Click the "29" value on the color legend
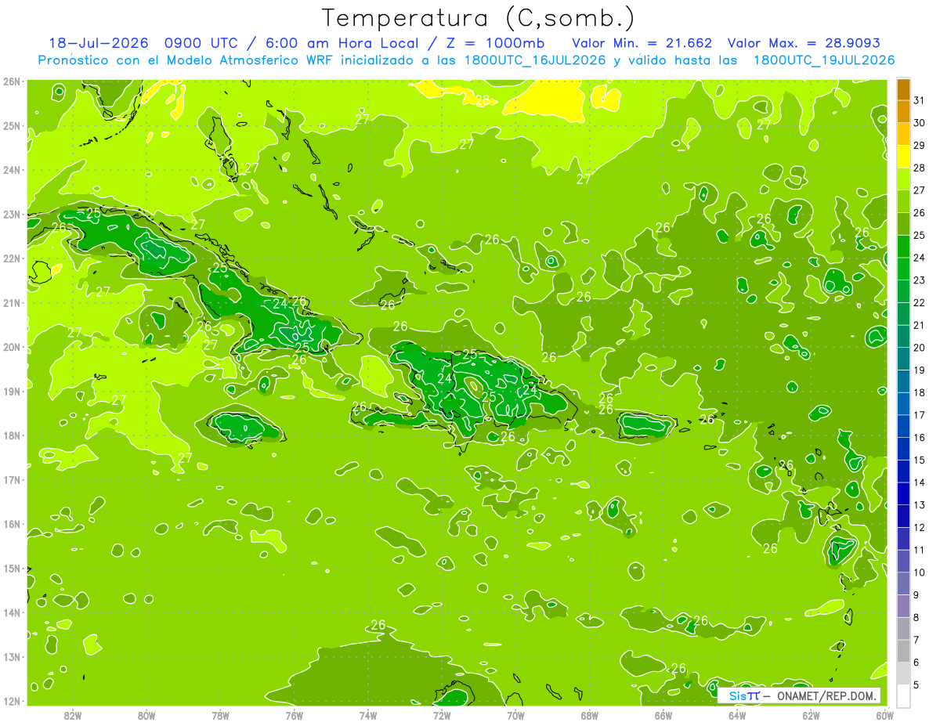This screenshot has width=940, height=726. [919, 146]
